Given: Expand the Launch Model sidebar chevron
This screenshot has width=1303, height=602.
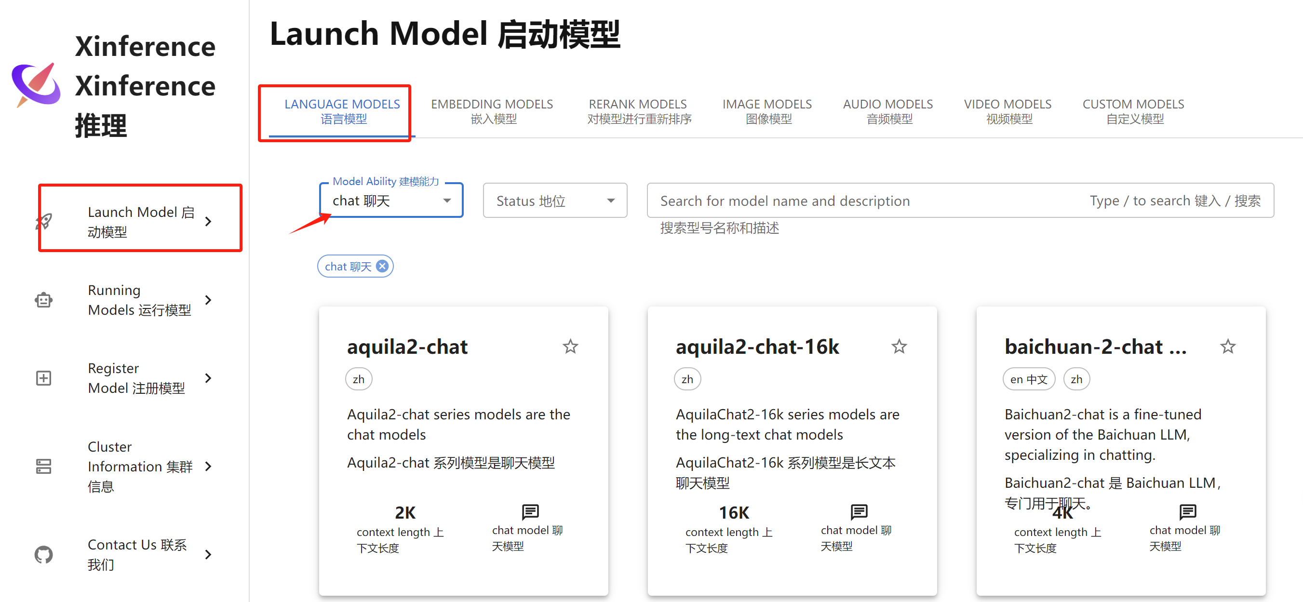Looking at the screenshot, I should 208,221.
